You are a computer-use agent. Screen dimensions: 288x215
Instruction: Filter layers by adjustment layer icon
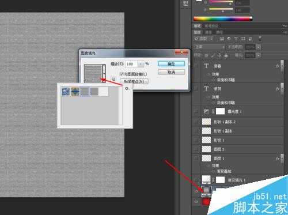click(229, 39)
